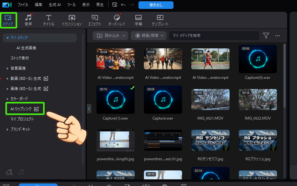Click the 書き出し export button
The height and width of the screenshot is (186, 297).
pyautogui.click(x=156, y=5)
